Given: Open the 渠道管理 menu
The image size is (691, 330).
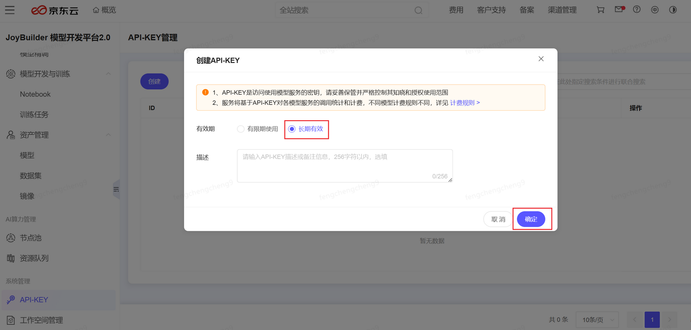Looking at the screenshot, I should tap(562, 10).
